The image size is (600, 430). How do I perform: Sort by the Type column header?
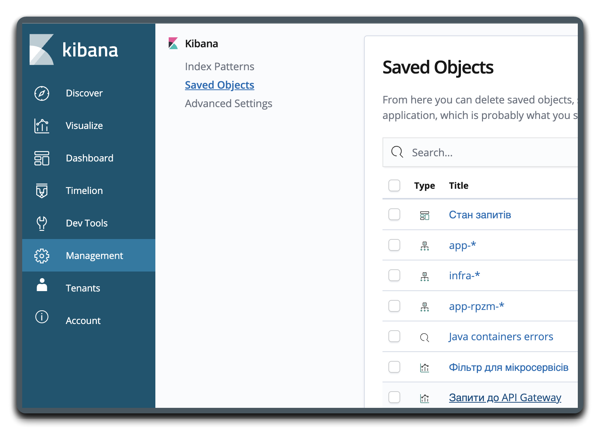click(424, 185)
